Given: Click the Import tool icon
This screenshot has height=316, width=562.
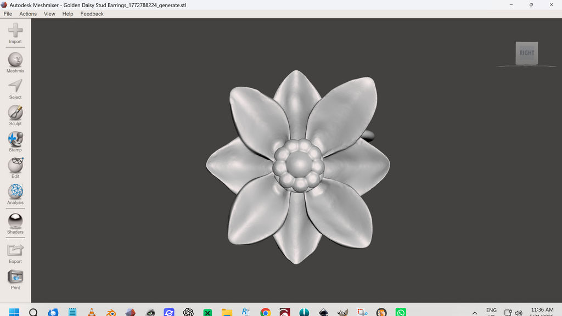Looking at the screenshot, I should point(15,31).
